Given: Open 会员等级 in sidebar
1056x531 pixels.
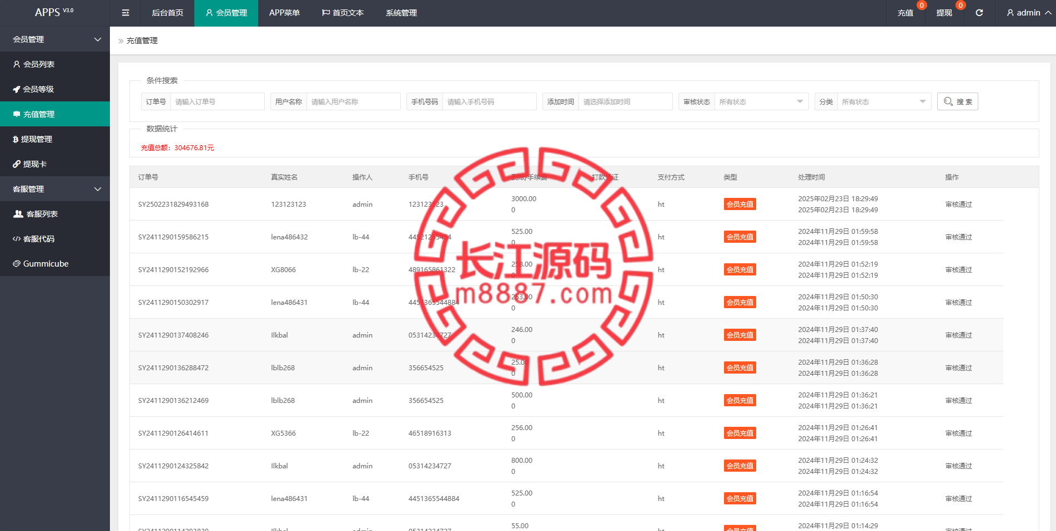Looking at the screenshot, I should point(55,89).
